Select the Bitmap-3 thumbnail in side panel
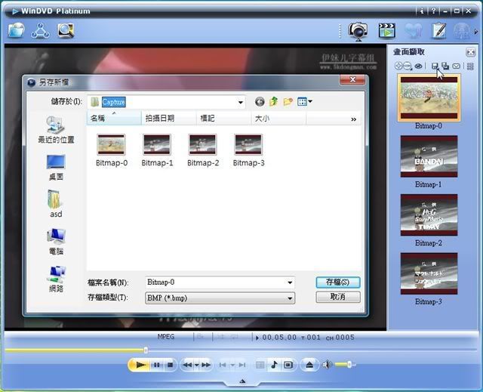Viewport: 483px width, 392px height. coord(429,273)
